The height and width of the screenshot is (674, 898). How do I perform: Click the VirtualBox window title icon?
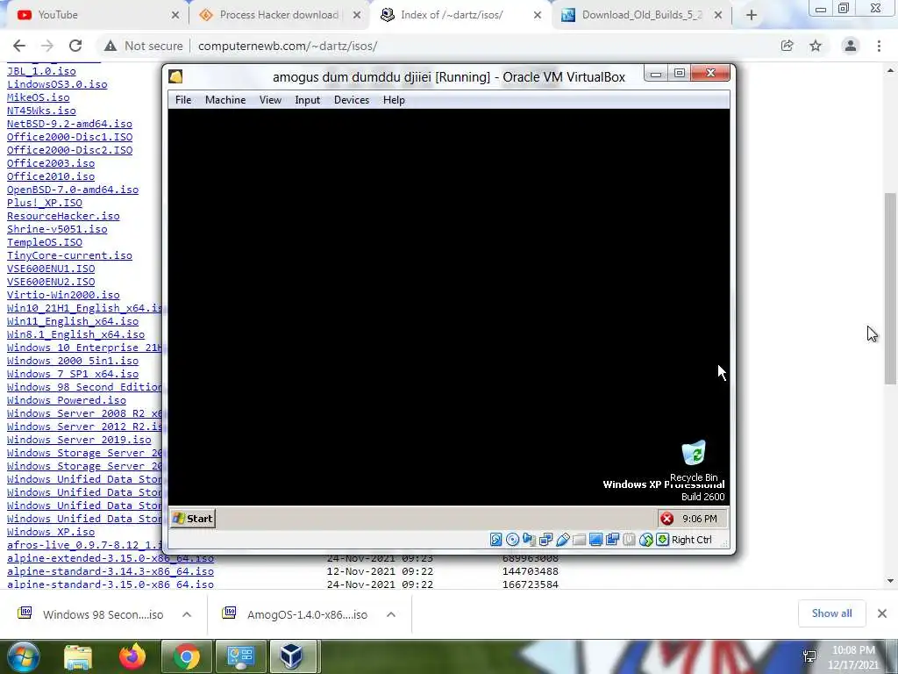(x=175, y=77)
